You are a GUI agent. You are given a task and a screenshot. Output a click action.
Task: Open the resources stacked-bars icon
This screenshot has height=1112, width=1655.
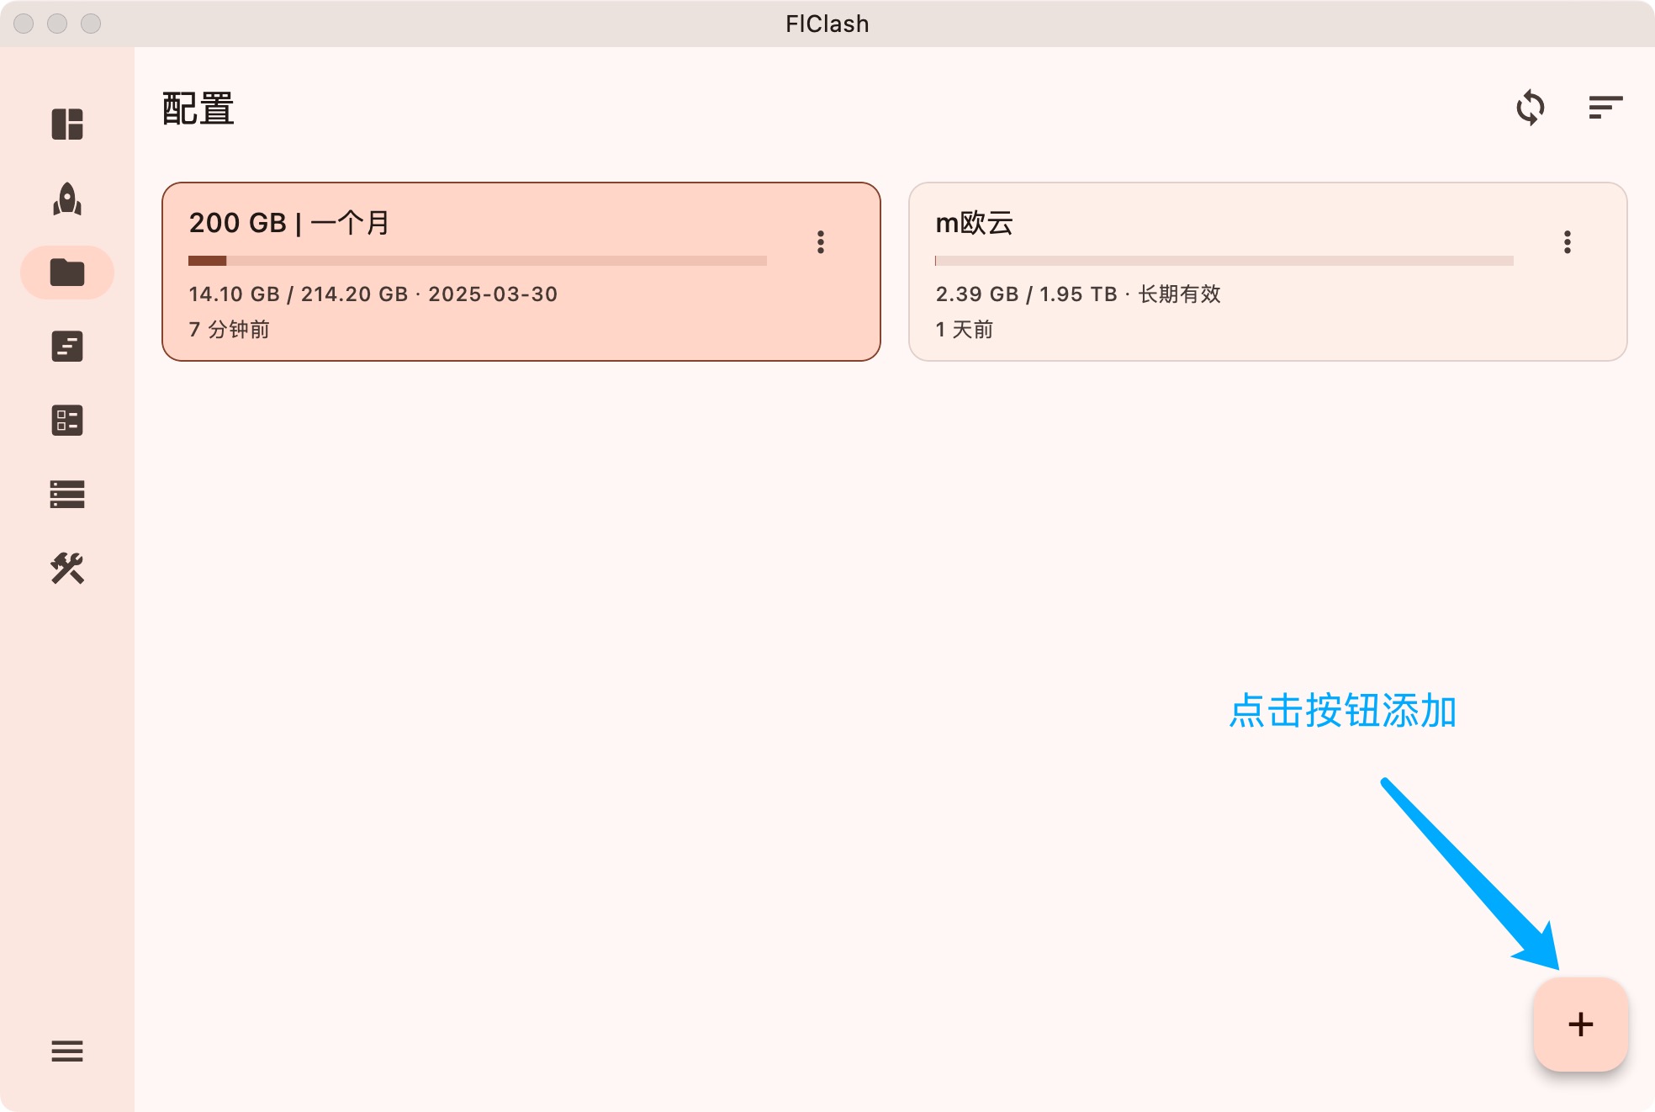(x=67, y=495)
